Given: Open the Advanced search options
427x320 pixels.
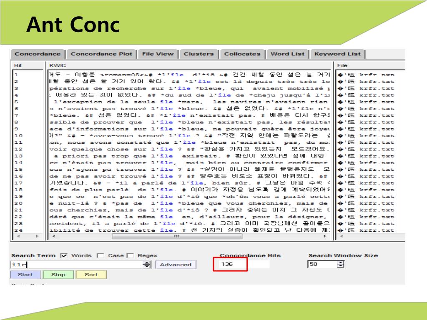Looking at the screenshot, I should pyautogui.click(x=176, y=265).
